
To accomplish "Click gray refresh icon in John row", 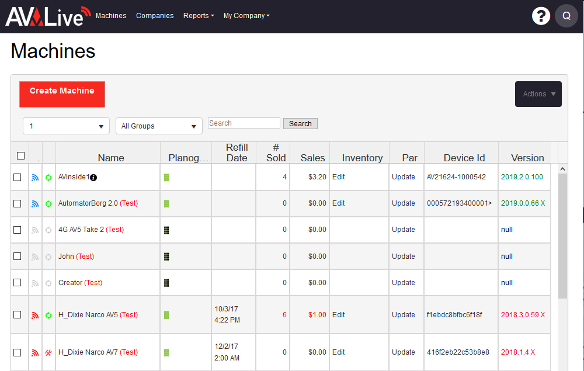I will 48,256.
